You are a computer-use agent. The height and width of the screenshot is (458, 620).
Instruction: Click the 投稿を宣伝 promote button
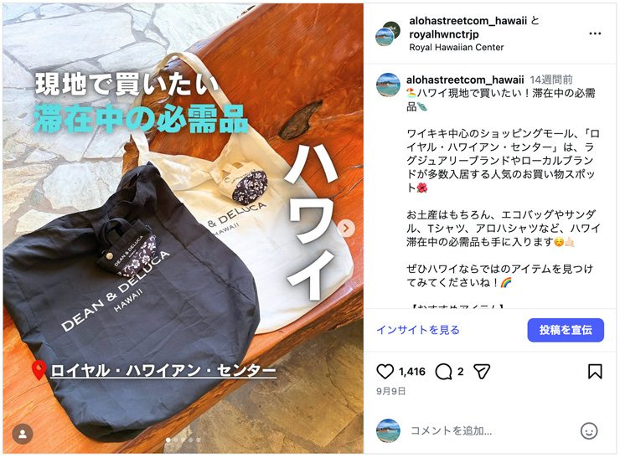566,330
